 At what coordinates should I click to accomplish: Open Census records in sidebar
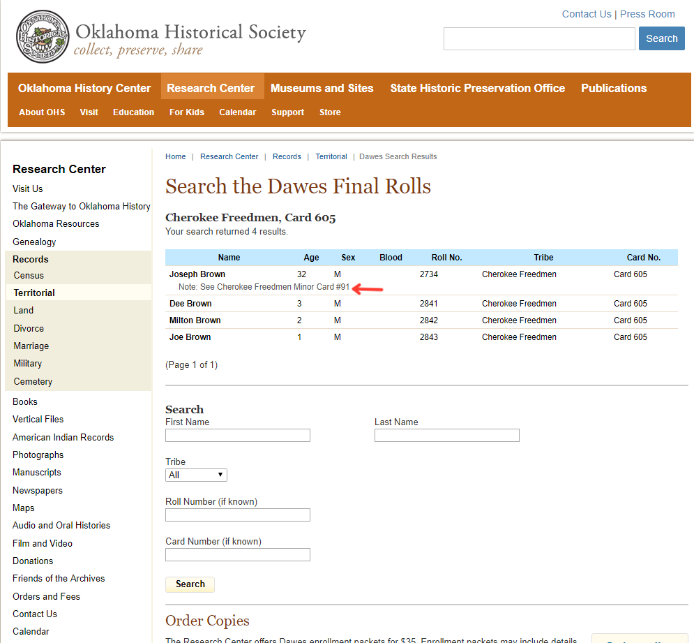29,275
